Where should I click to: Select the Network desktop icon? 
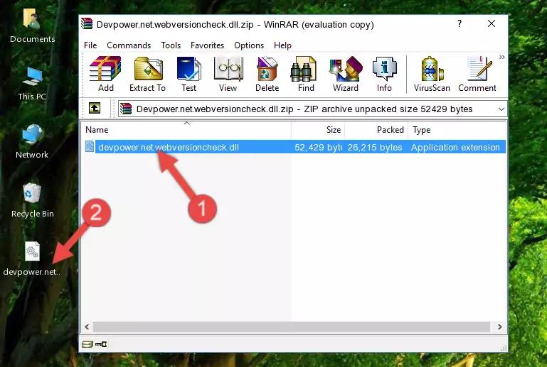coord(32,141)
